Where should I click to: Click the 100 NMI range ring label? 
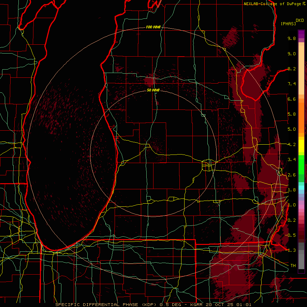pyautogui.click(x=153, y=27)
